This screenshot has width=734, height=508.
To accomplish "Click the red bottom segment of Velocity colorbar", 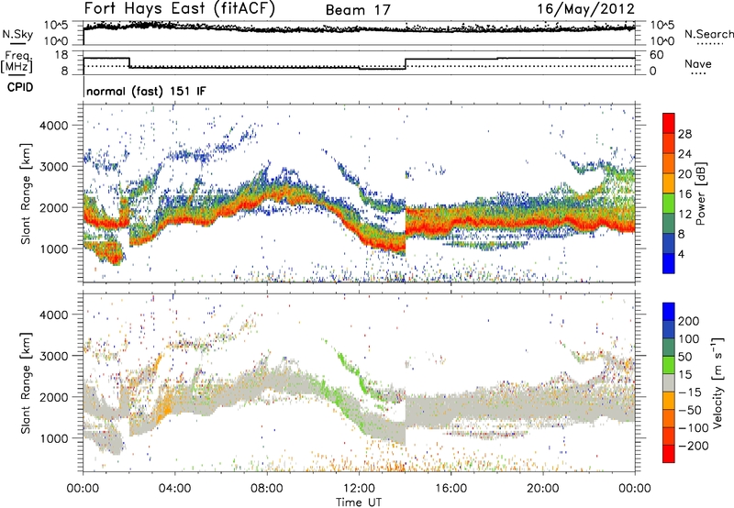I will [x=669, y=454].
